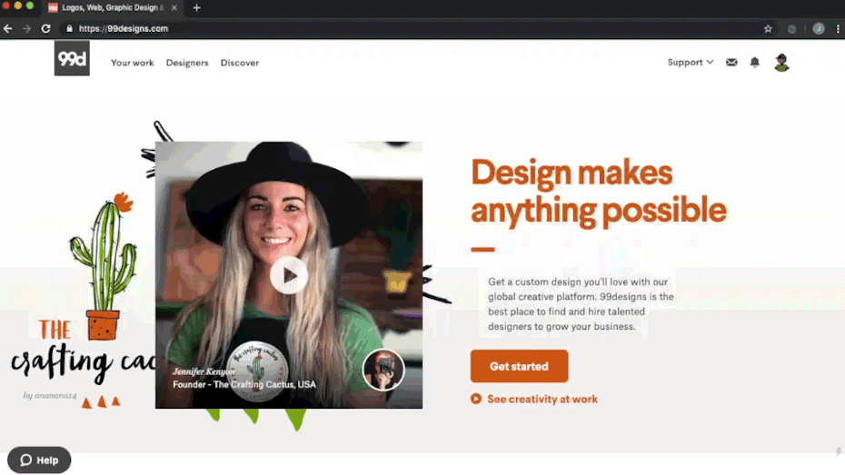Screen dimensions: 845x475
Task: Follow the See creativity at work link
Action: [542, 399]
